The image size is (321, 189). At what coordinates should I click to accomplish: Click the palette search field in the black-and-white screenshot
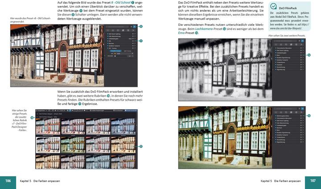(x=285, y=41)
